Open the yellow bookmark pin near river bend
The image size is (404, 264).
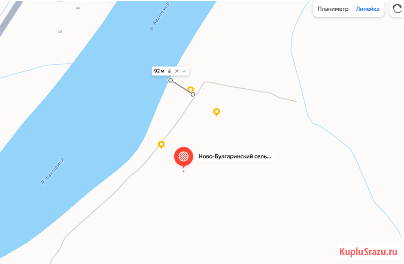click(161, 144)
